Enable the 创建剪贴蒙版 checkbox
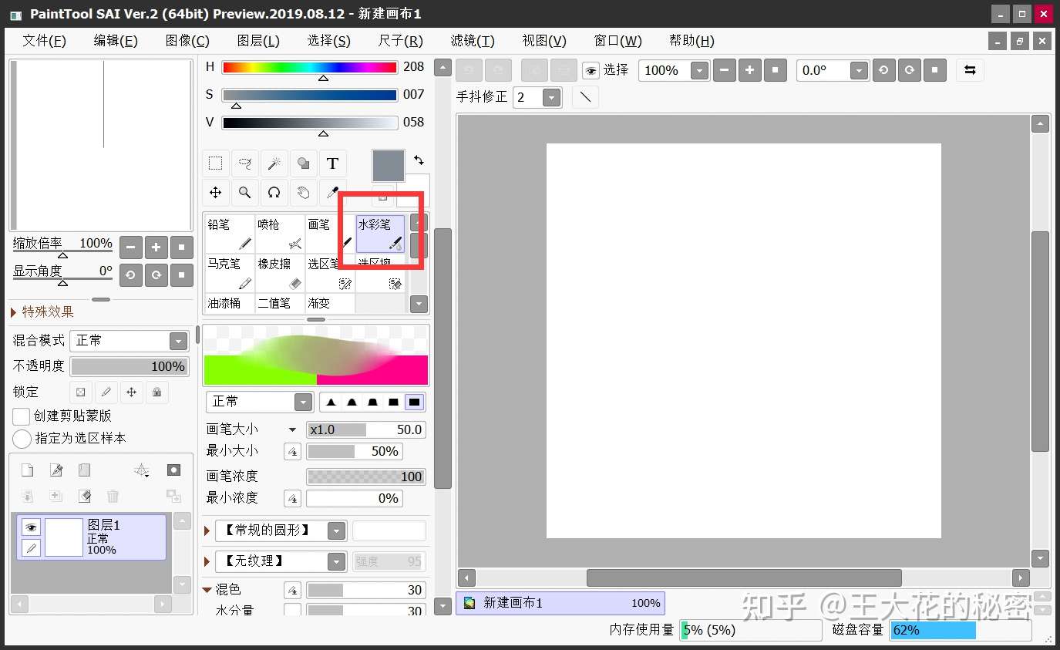Screen dimensions: 1060x650 coord(21,416)
